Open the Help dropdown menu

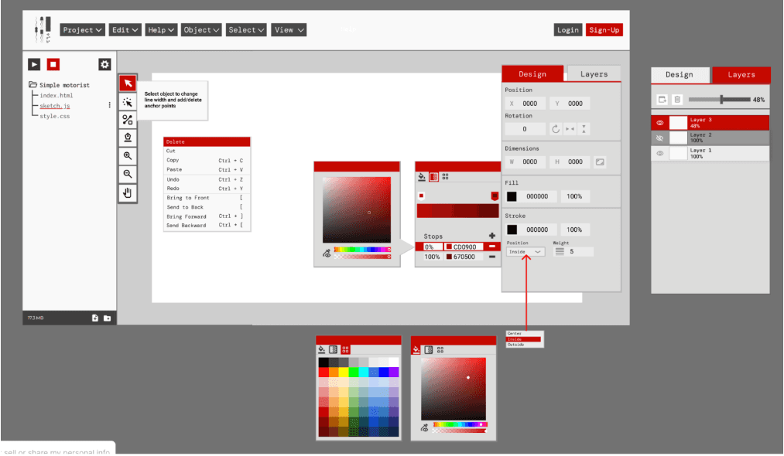(x=160, y=30)
